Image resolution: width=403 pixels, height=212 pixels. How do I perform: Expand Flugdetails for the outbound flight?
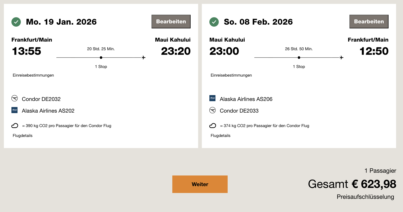[x=23, y=136]
